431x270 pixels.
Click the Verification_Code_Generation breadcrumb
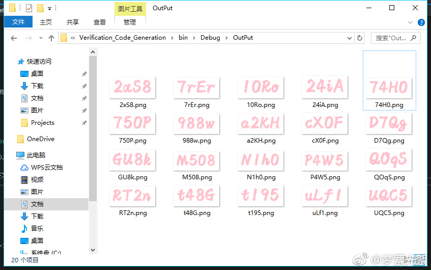(122, 38)
